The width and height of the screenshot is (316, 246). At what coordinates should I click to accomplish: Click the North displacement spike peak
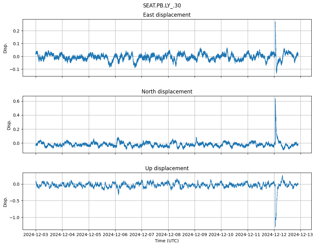[275, 99]
